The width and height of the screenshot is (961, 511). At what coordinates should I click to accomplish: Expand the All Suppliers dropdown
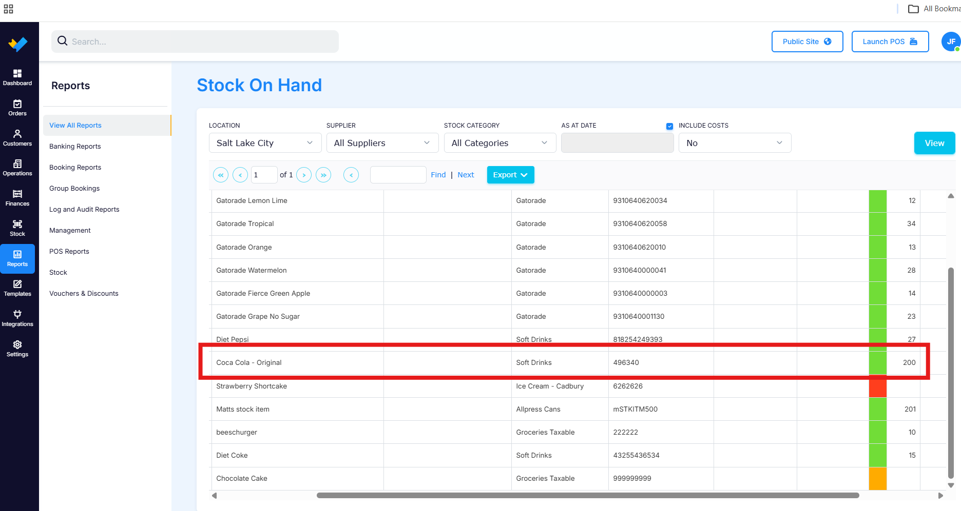(382, 143)
